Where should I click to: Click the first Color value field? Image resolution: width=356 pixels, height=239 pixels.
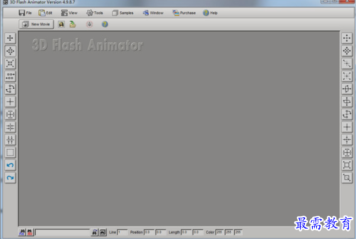[x=219, y=232]
